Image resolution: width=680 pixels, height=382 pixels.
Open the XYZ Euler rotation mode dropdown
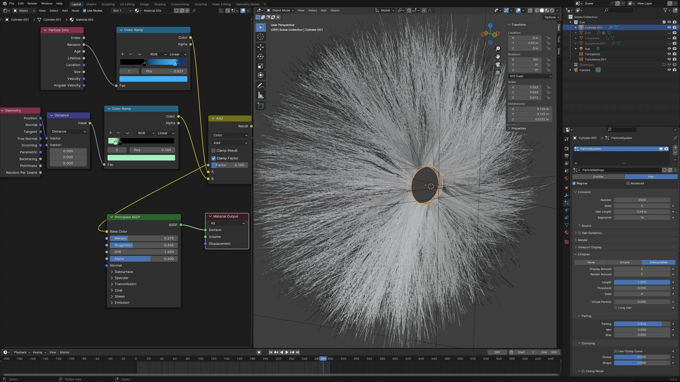[530, 76]
